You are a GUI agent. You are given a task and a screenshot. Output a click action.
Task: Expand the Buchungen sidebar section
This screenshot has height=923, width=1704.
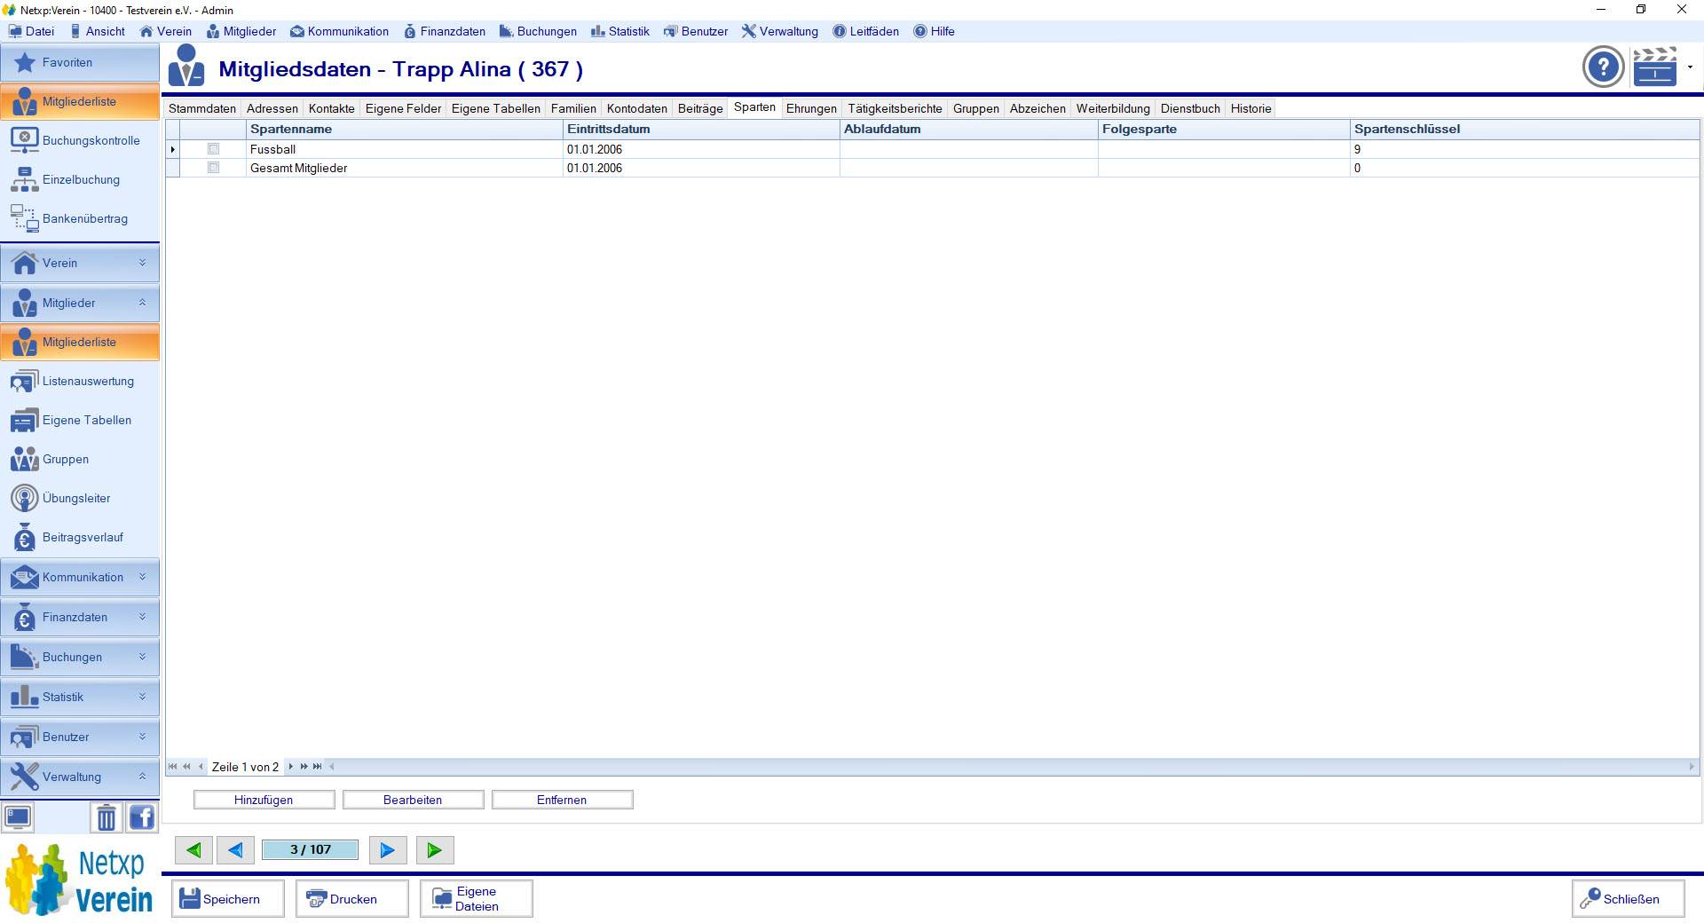tap(80, 658)
